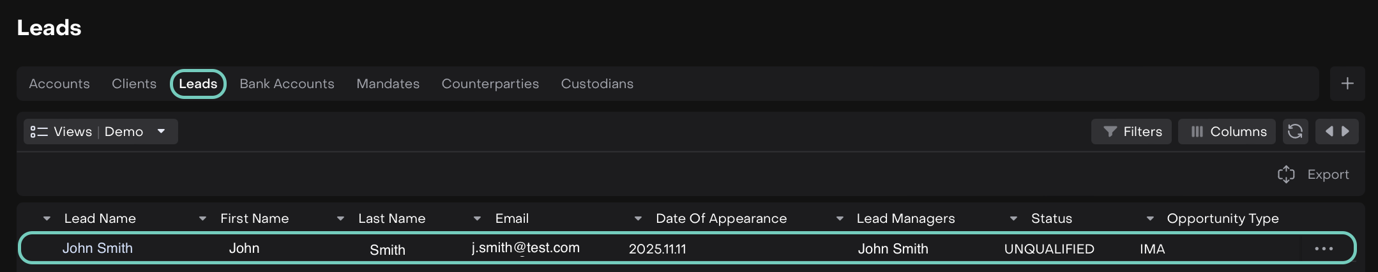Switch to the Accounts tab
The image size is (1378, 272).
coord(59,84)
